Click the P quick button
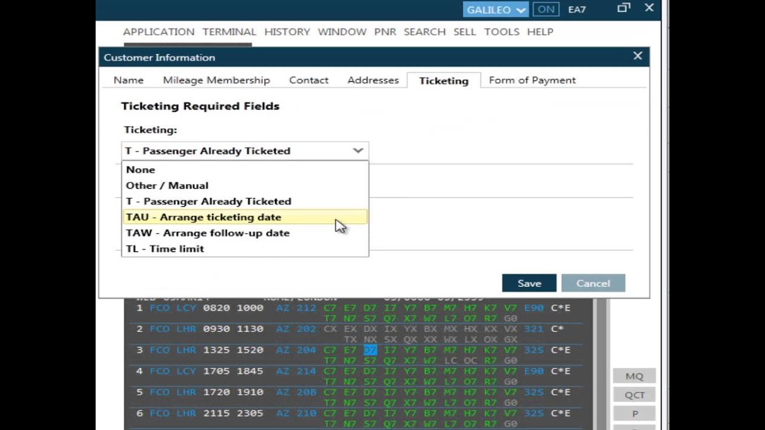 tap(634, 413)
